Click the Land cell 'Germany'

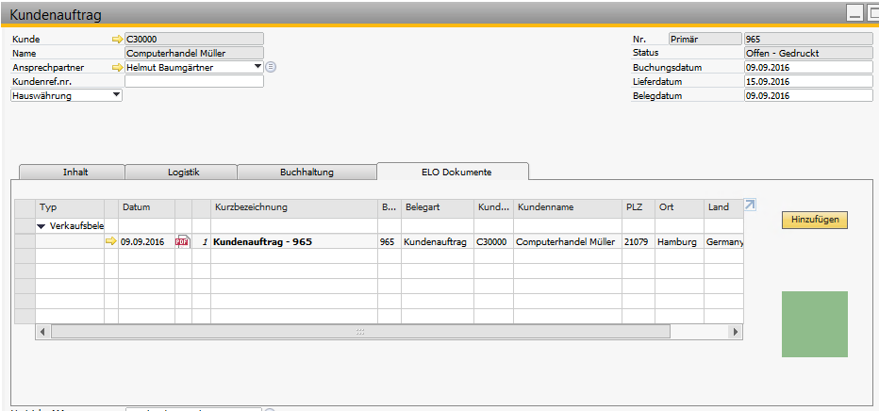(723, 242)
